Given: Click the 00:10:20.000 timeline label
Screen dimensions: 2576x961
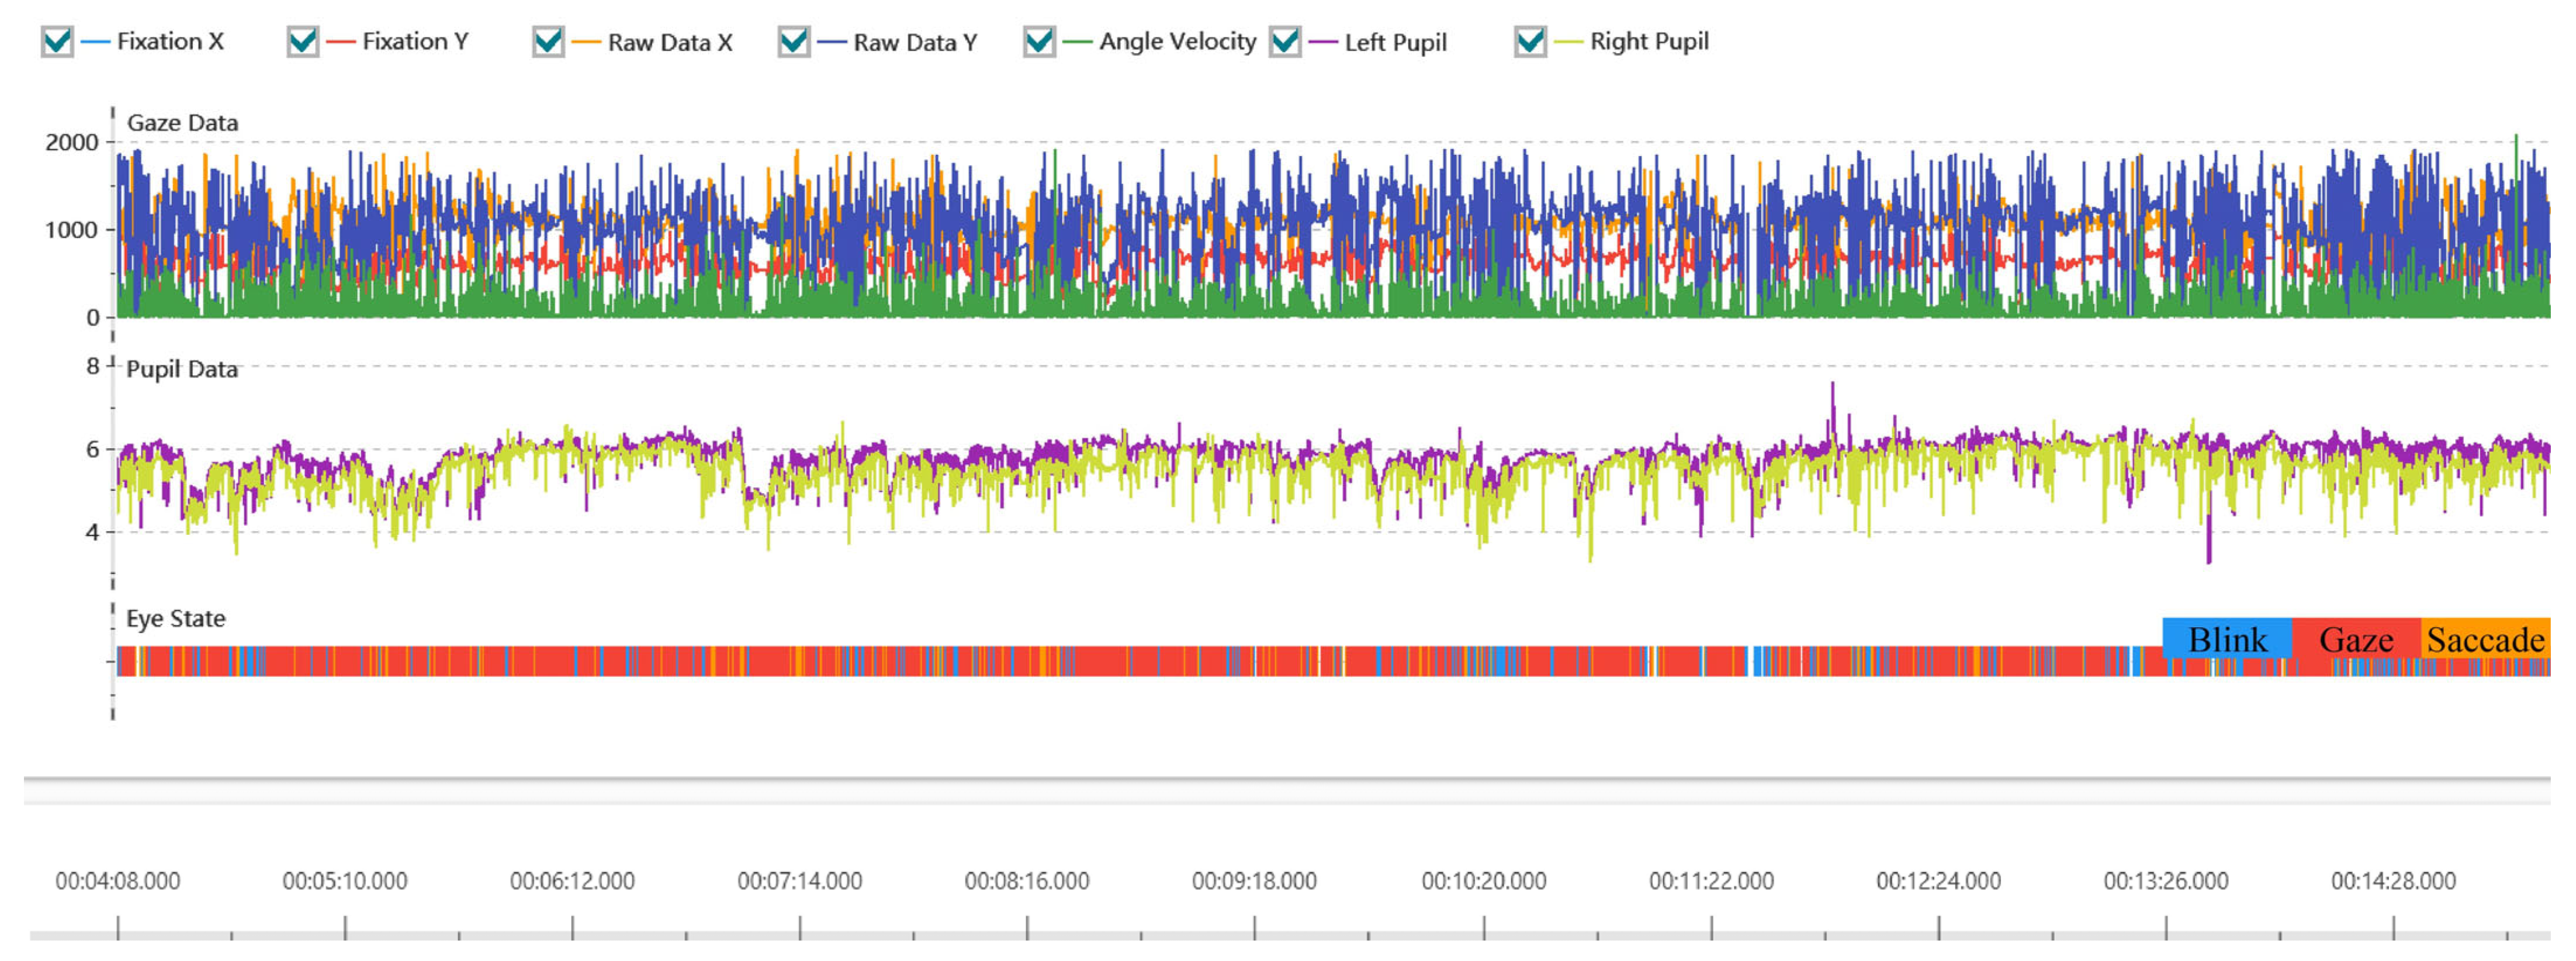Looking at the screenshot, I should [1484, 881].
